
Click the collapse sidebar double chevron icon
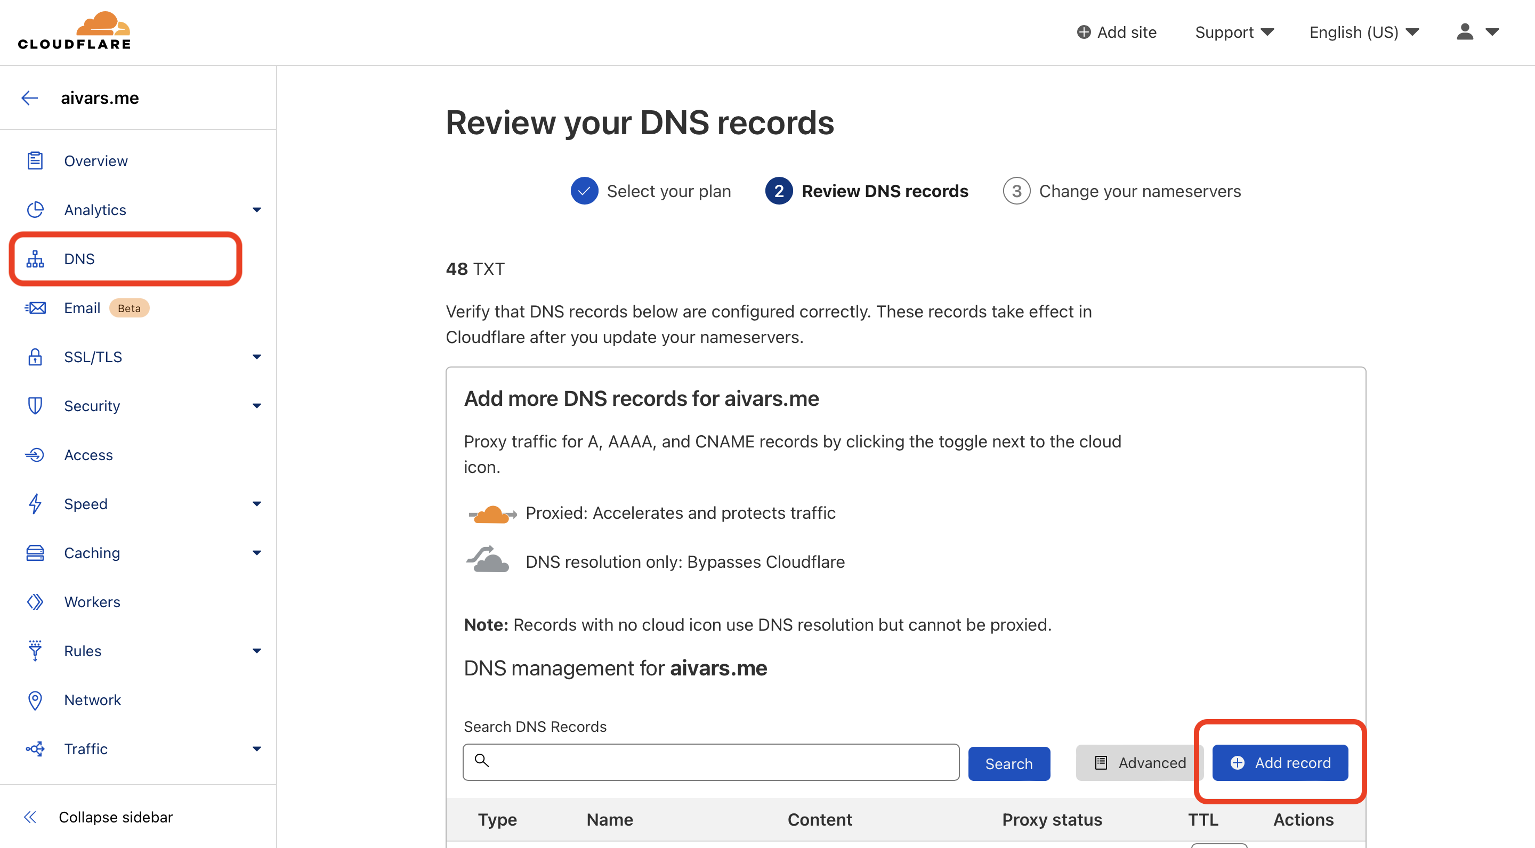(x=30, y=817)
